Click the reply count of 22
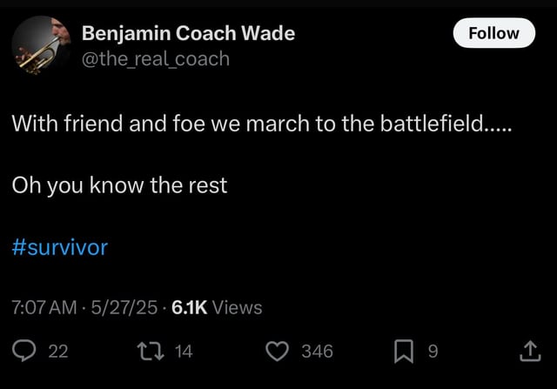The width and height of the screenshot is (557, 389). tap(57, 351)
